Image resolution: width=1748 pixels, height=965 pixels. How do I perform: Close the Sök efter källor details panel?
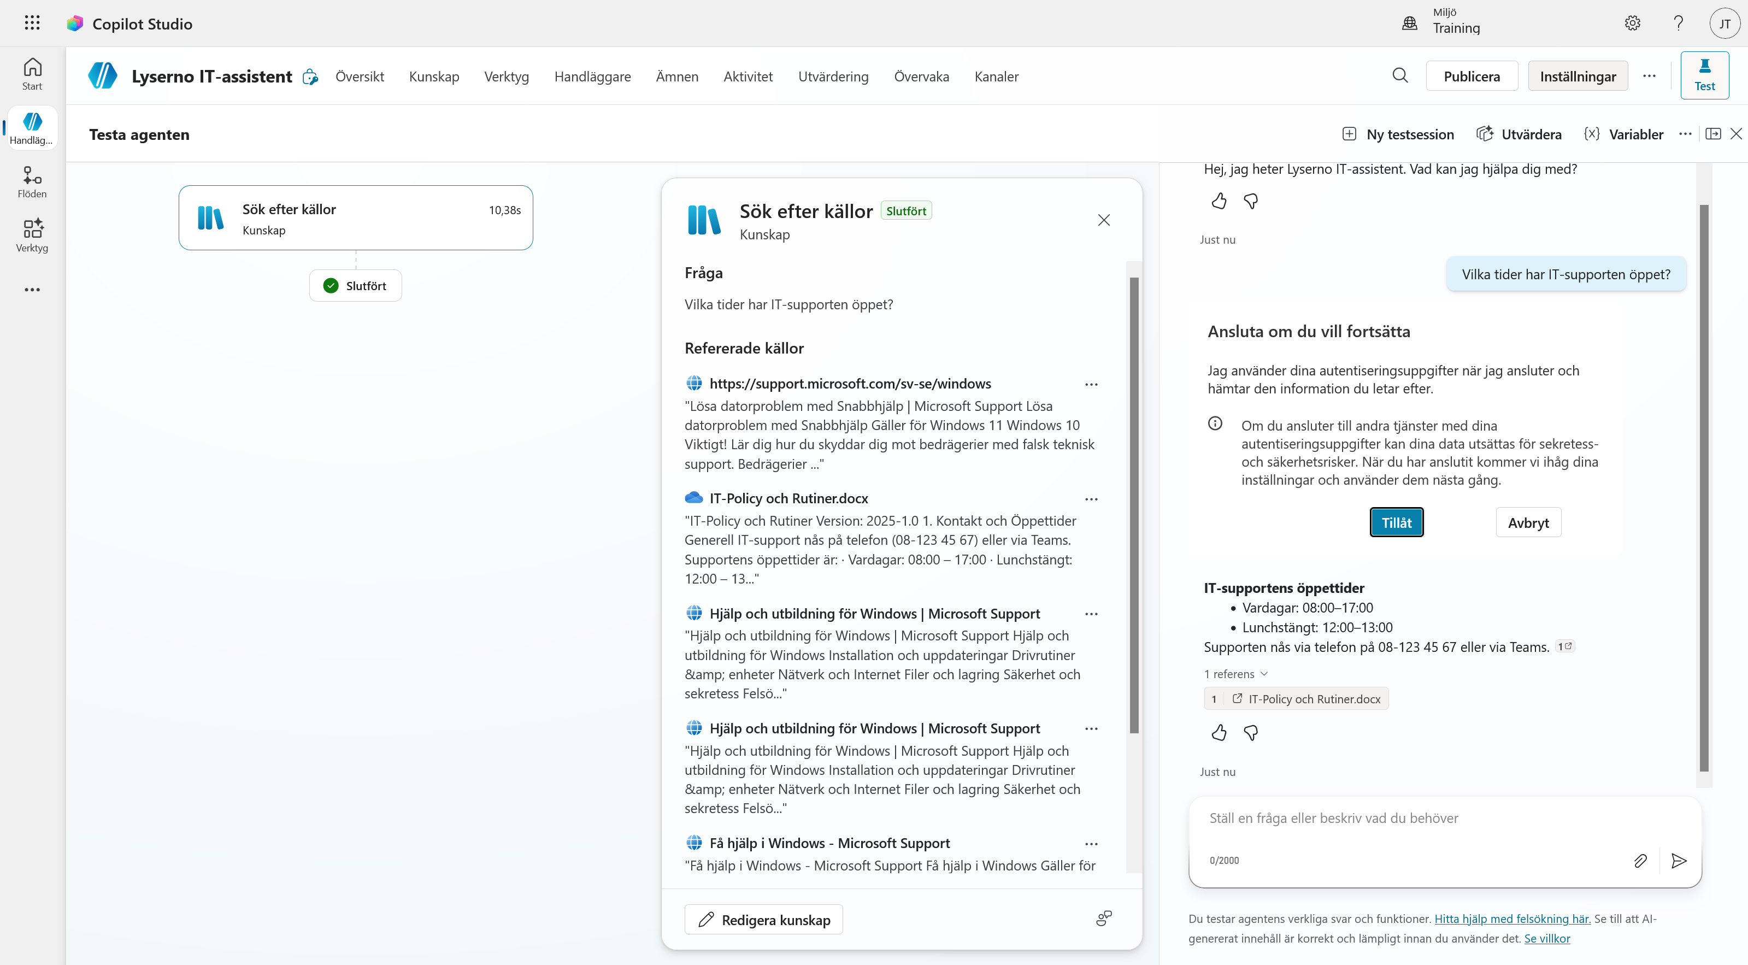pyautogui.click(x=1103, y=220)
